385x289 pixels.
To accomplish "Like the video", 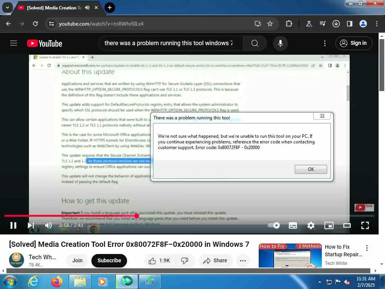I will (x=159, y=260).
